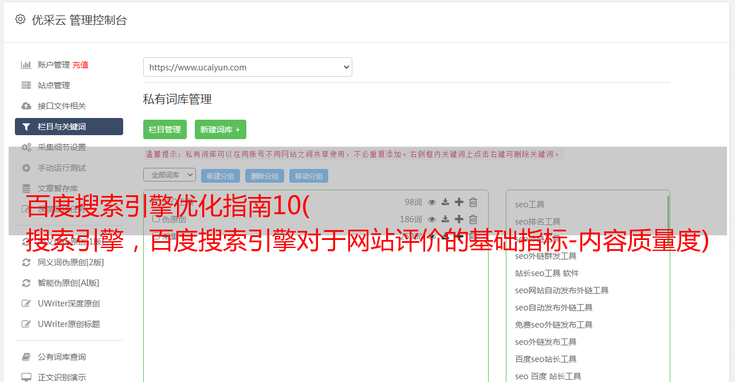Image resolution: width=735 pixels, height=382 pixels.
Task: Click the gears icon beside 采集细节设置
Action: 26,147
